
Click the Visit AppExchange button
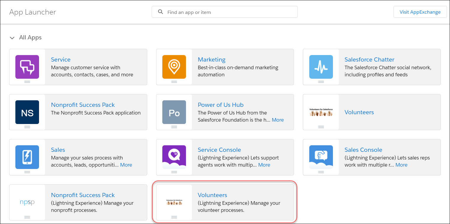click(x=420, y=12)
